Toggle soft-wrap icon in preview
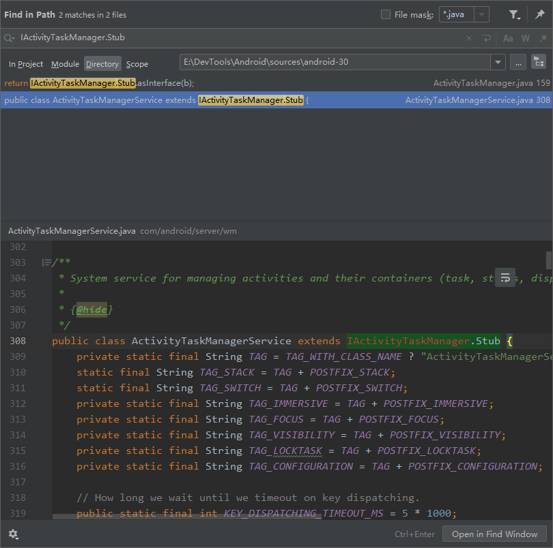The width and height of the screenshot is (553, 548). coord(505,277)
